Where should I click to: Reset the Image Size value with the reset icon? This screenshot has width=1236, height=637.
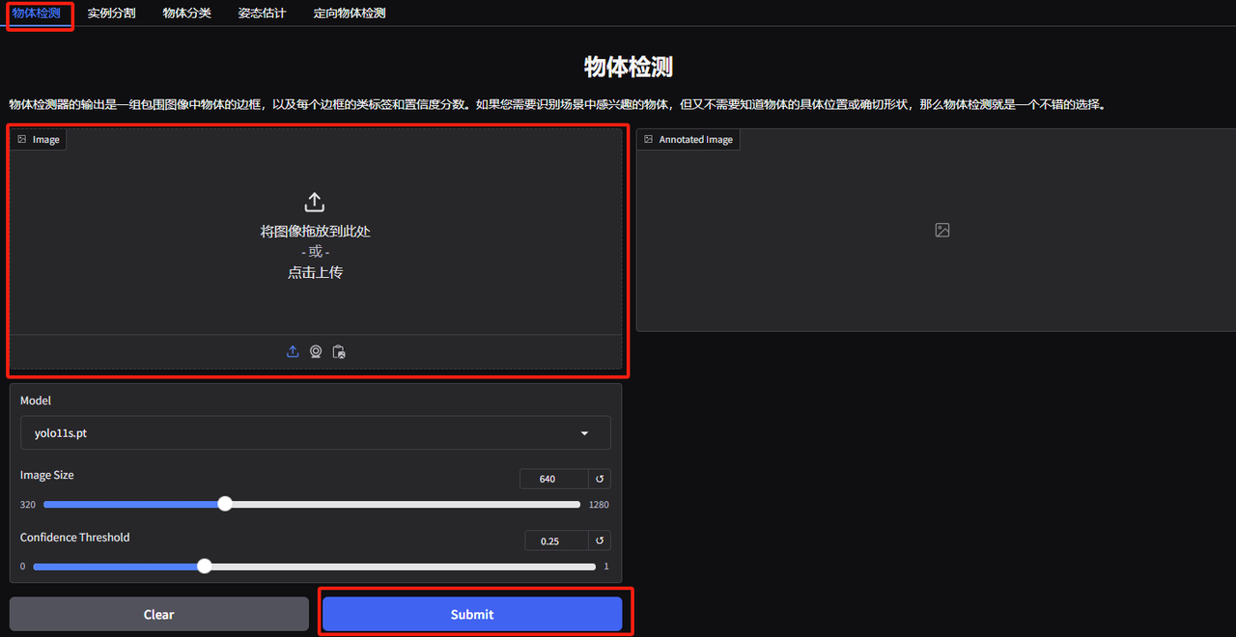pos(599,478)
